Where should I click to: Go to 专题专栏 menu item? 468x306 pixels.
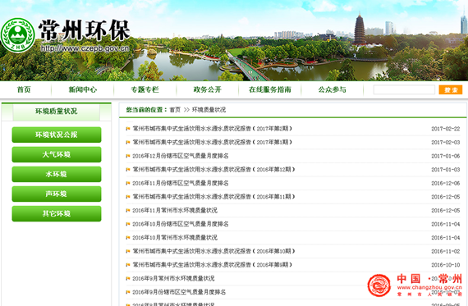[145, 89]
